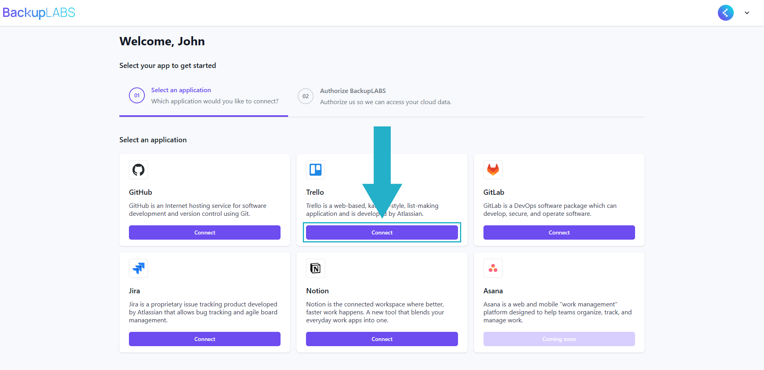Click the Asana Coming soon button
This screenshot has height=370, width=764.
tap(559, 339)
